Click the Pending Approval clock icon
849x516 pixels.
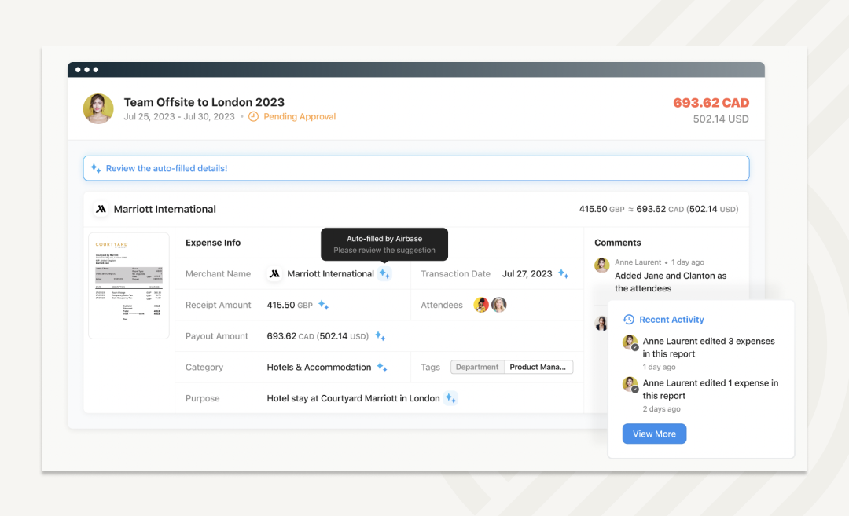(x=253, y=116)
